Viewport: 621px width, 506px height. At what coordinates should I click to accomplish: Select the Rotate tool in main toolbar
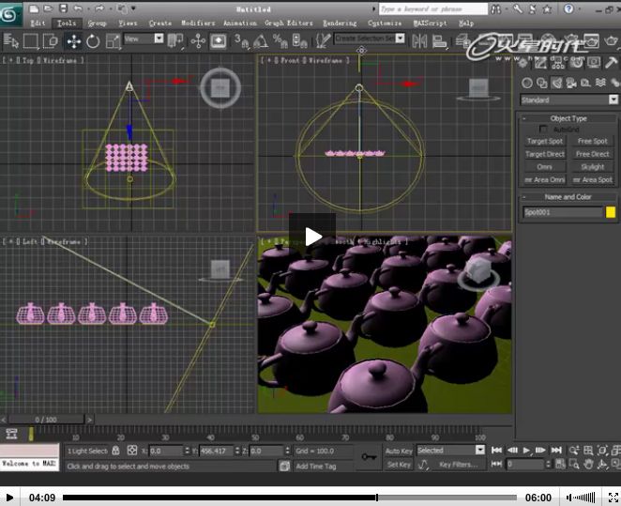coord(94,41)
